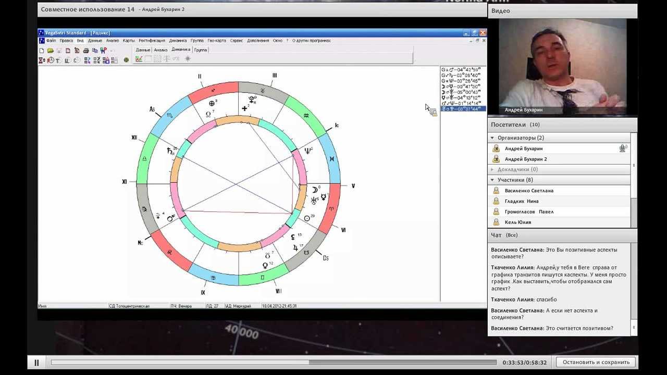Open the Гео-карта menu
667x375 pixels.
(x=217, y=41)
